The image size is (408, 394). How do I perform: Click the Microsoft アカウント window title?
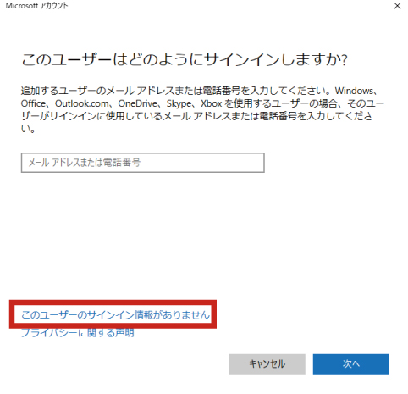point(36,6)
